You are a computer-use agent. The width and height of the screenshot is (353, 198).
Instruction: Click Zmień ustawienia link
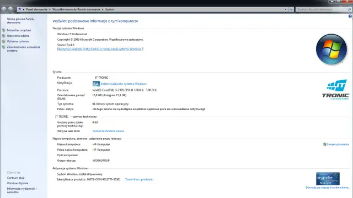click(338, 144)
